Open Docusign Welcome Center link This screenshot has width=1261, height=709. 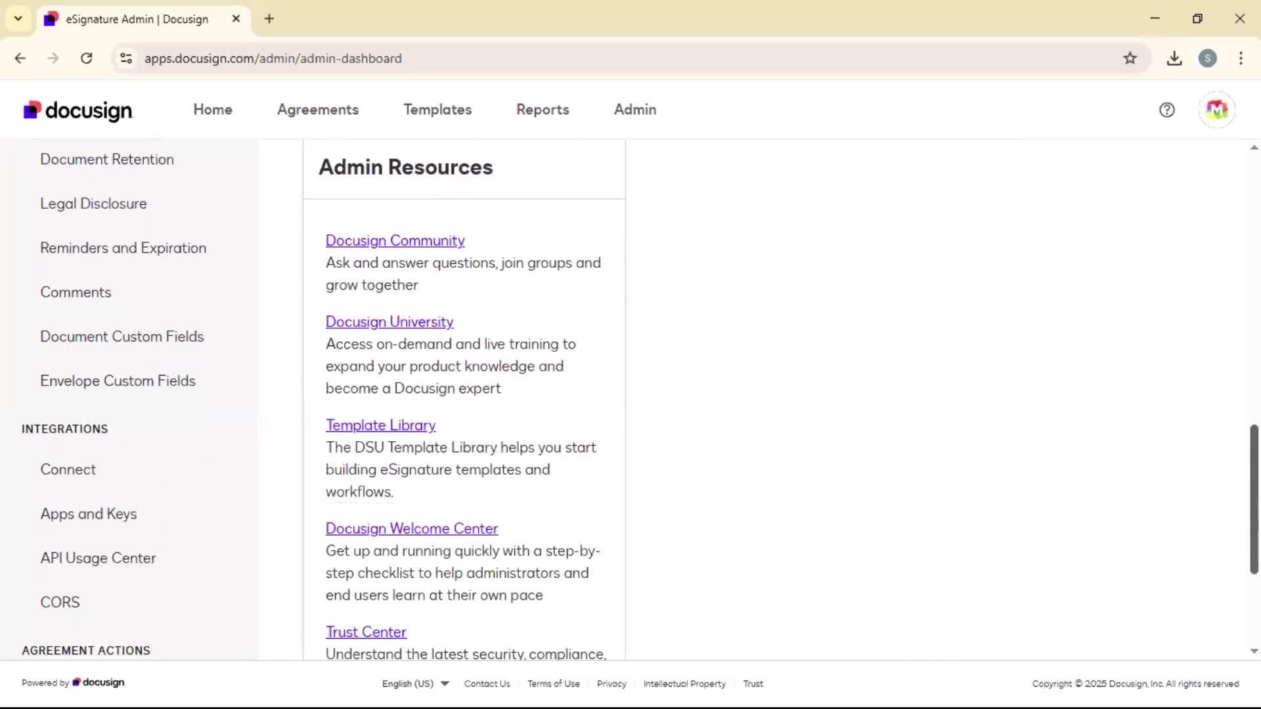[412, 528]
